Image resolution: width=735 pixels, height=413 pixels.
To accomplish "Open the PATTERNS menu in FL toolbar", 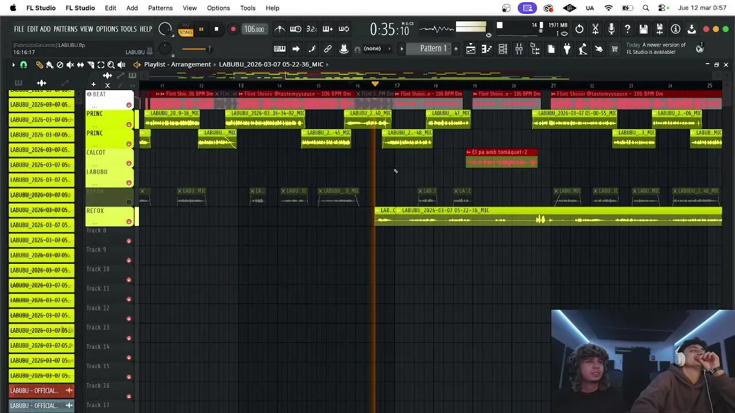I will (65, 29).
